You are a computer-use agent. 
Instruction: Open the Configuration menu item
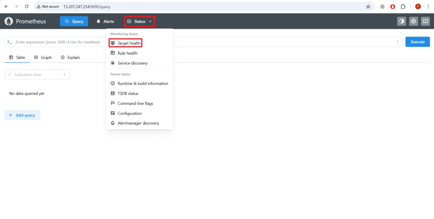[139, 113]
